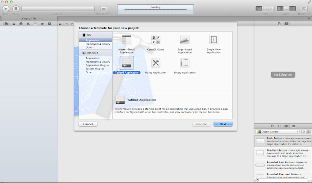This screenshot has height=183, width=312.
Task: Select Gradient Button in Object Library
Action: coord(283,153)
